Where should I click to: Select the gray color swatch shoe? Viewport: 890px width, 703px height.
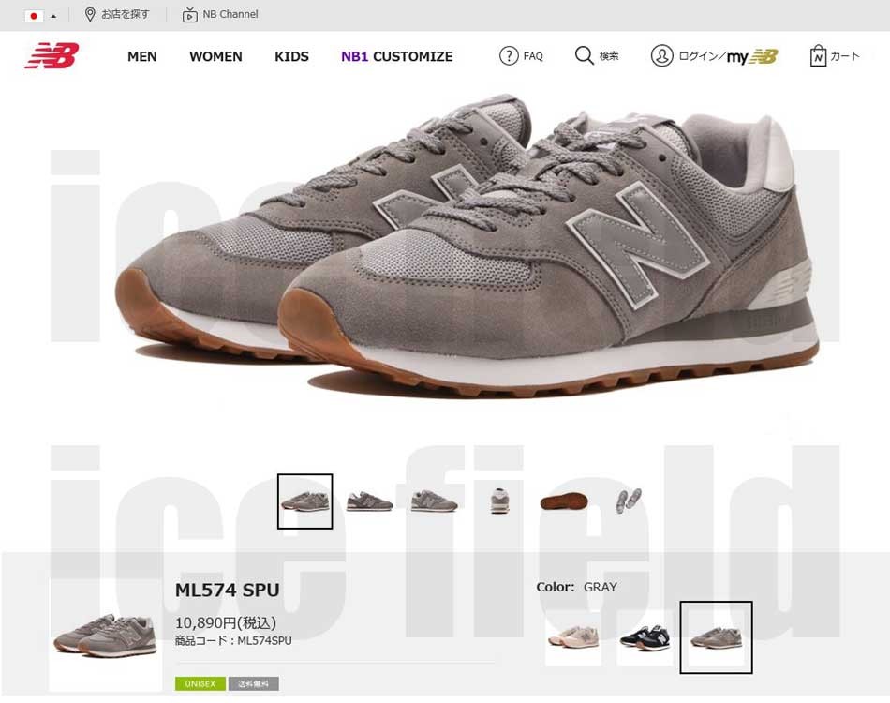click(x=717, y=637)
